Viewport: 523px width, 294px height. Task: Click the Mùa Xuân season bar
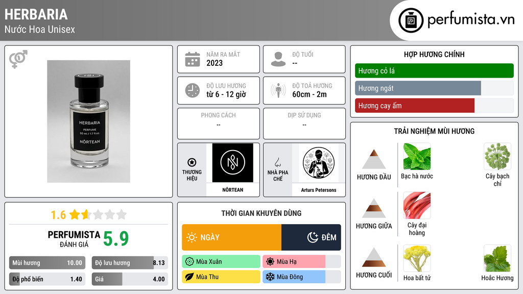(x=221, y=262)
